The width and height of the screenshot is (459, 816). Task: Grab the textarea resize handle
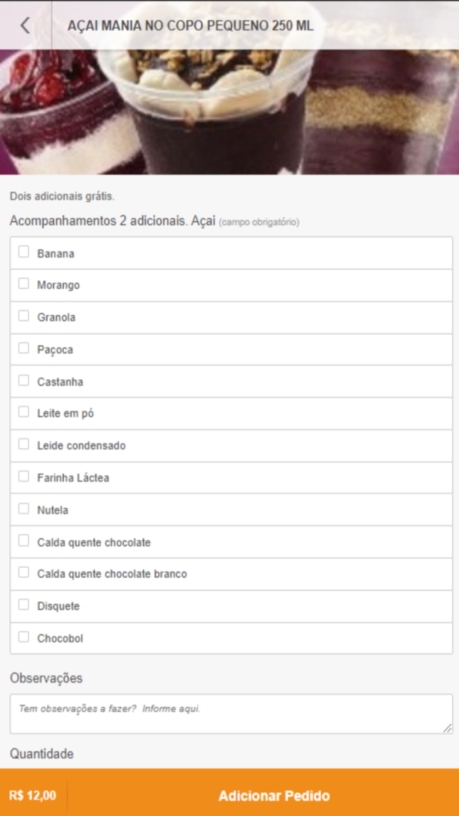pyautogui.click(x=447, y=728)
